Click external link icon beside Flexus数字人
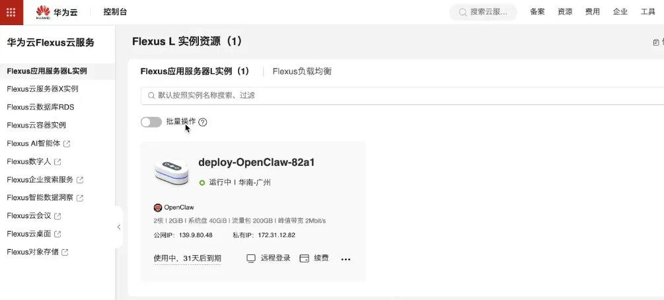Viewport: 664px width, 300px height. click(x=57, y=162)
